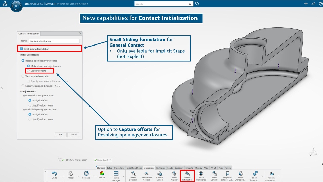The image size is (323, 182).
Task: Select the Contact Interference tool
Action: (x=201, y=176)
